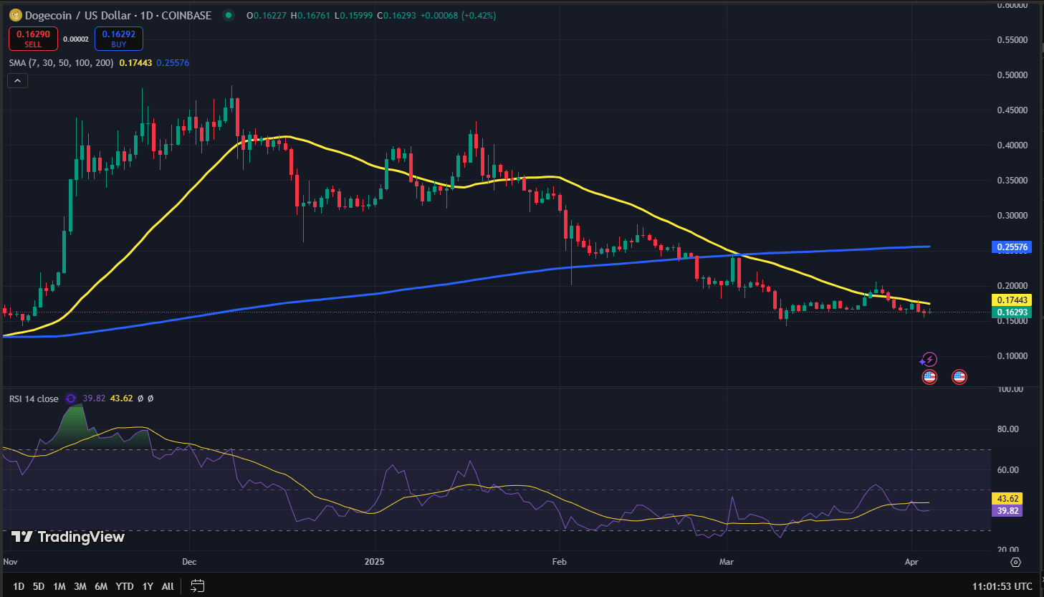Screen dimensions: 1044x597
Task: Click the green 0.16293 current price label
Action: [x=1012, y=312]
